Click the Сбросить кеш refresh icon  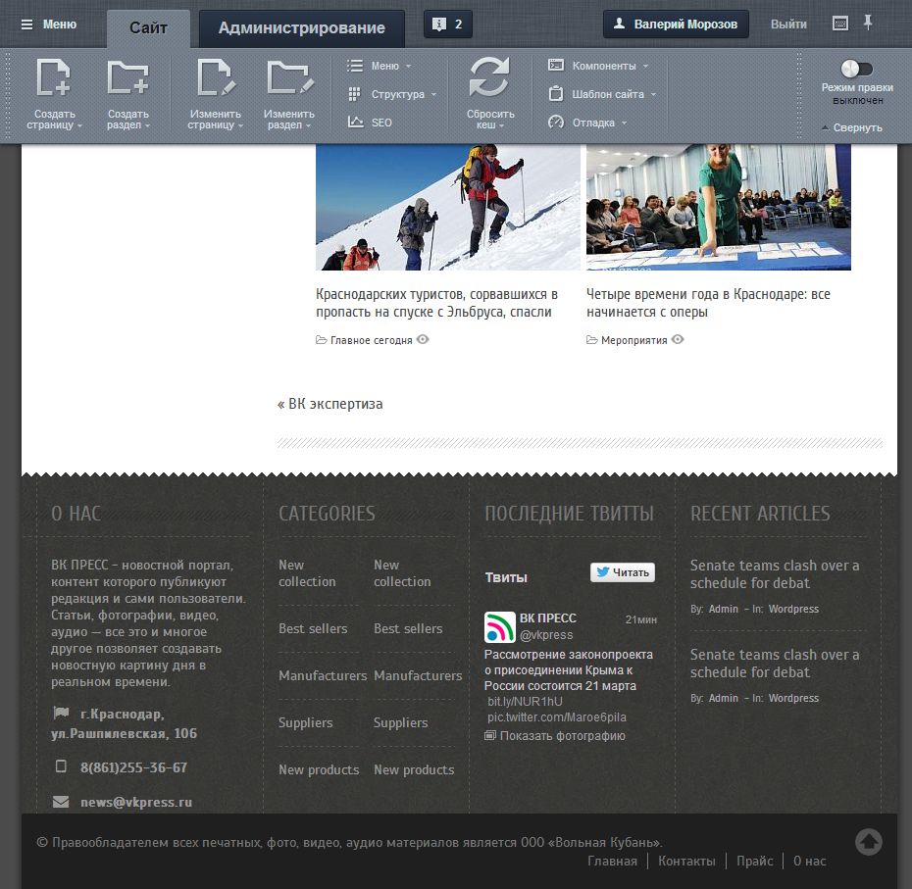pos(489,76)
